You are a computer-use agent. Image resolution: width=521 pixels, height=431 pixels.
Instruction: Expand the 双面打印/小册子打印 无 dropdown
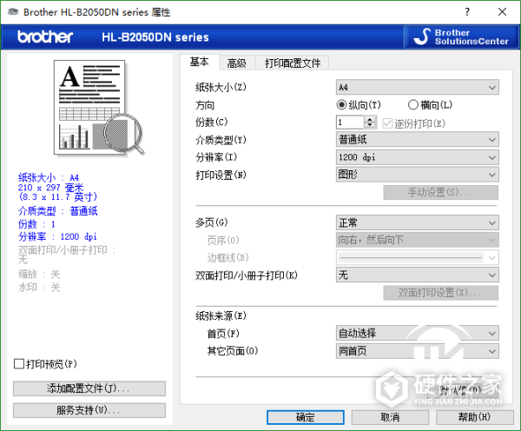pyautogui.click(x=418, y=275)
